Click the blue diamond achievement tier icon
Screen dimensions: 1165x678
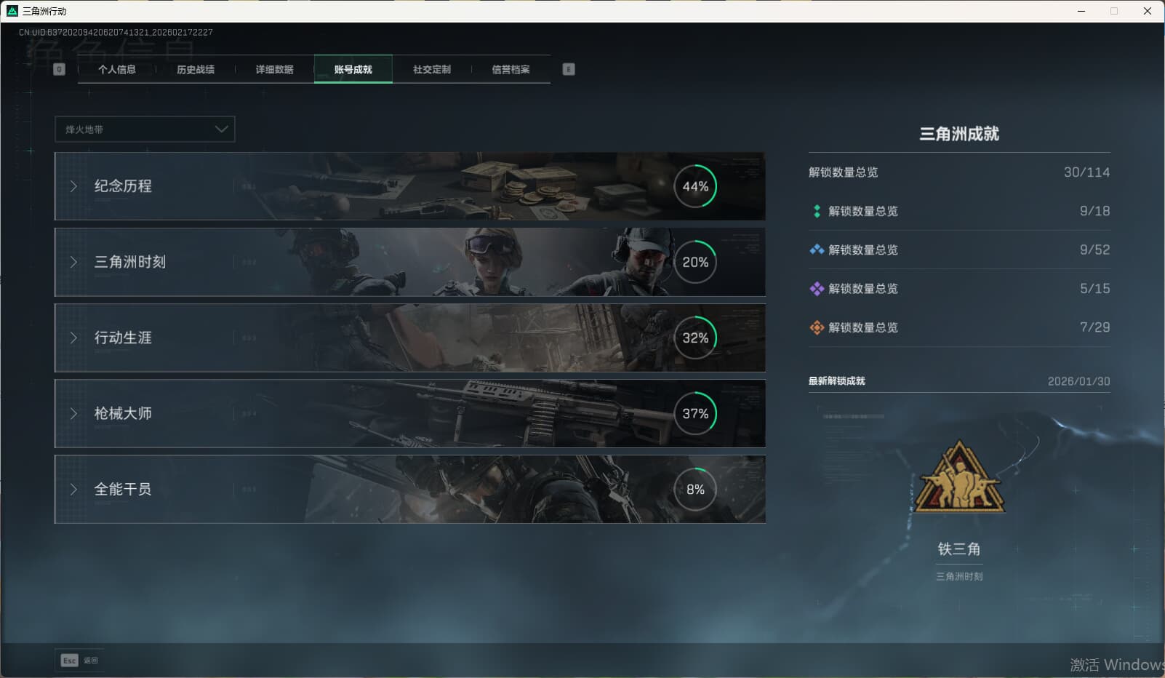(x=817, y=250)
